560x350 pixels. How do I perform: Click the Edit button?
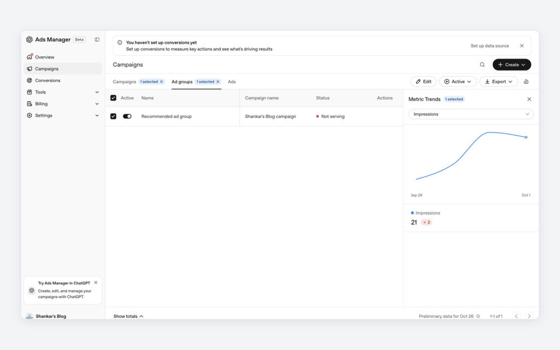pyautogui.click(x=423, y=81)
